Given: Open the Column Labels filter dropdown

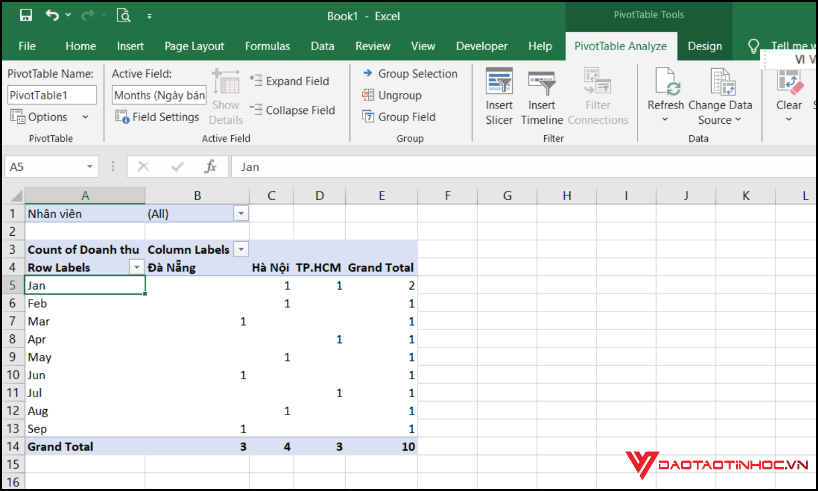Looking at the screenshot, I should tap(241, 249).
